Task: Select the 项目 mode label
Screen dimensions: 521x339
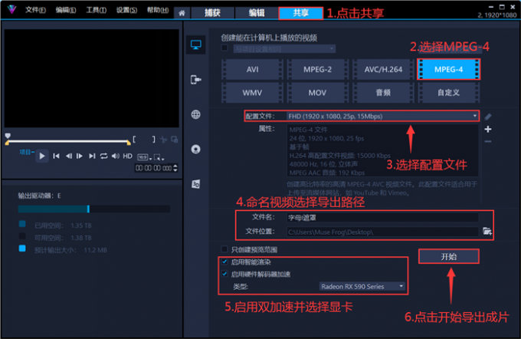Action: 27,152
